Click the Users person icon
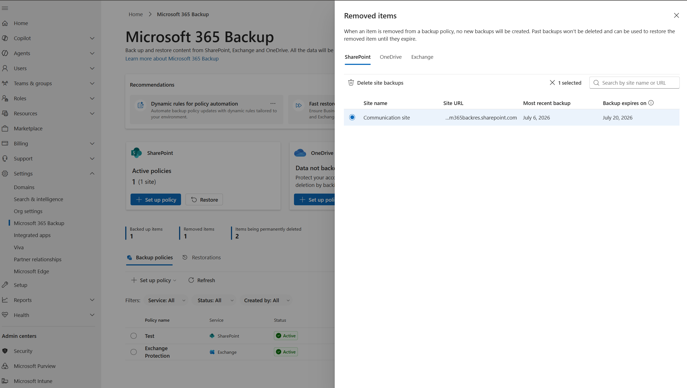687x388 pixels. pyautogui.click(x=5, y=68)
